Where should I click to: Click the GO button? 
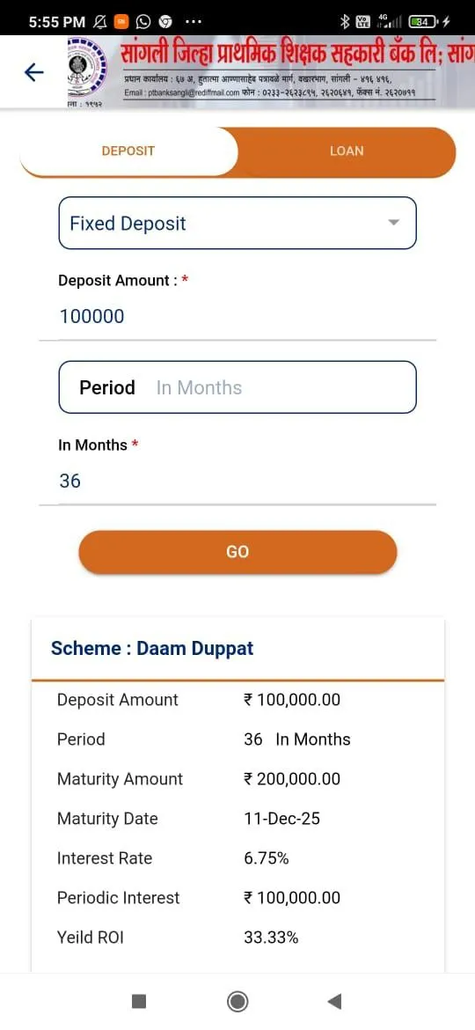(237, 552)
